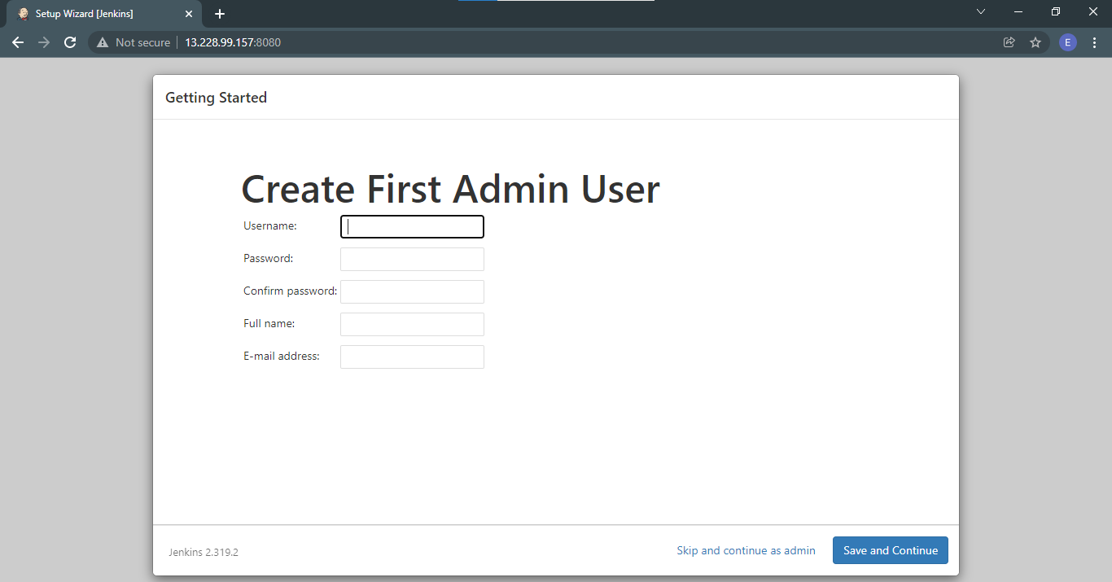This screenshot has width=1112, height=582.
Task: Focus the Password field
Action: click(412, 259)
